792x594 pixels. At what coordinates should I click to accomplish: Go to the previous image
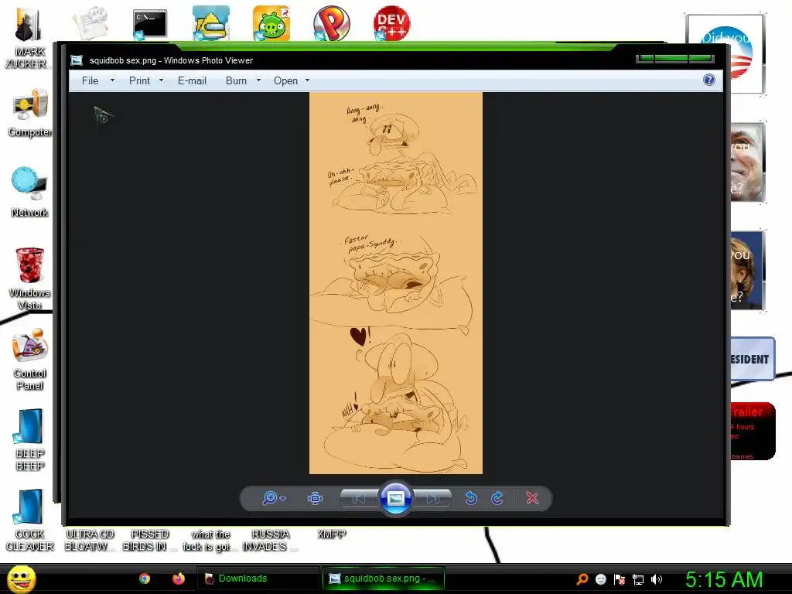(359, 499)
